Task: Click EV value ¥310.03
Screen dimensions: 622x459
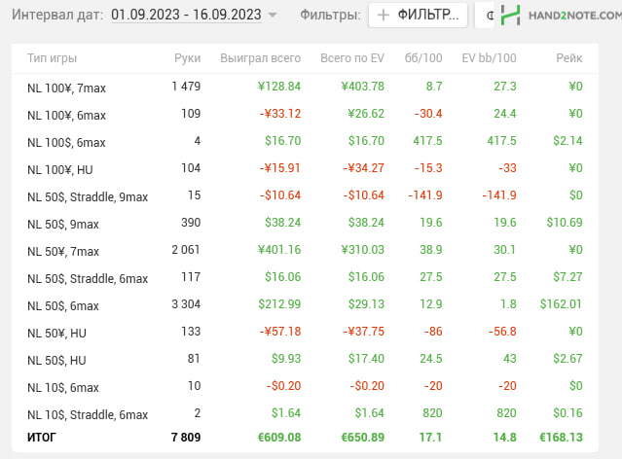Action: click(362, 250)
